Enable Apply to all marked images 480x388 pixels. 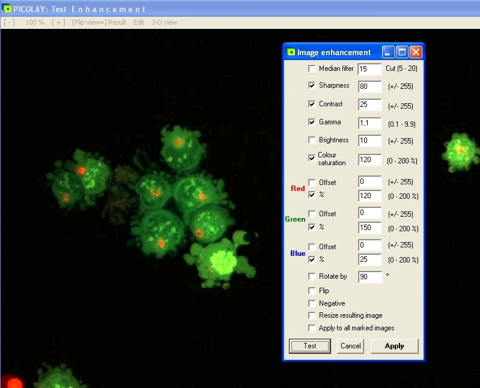[312, 328]
